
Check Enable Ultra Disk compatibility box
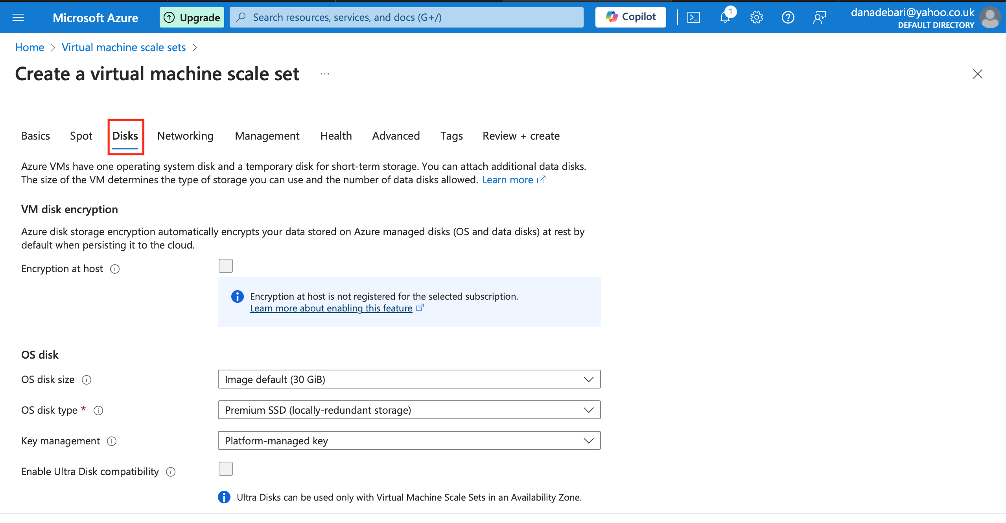pos(226,469)
